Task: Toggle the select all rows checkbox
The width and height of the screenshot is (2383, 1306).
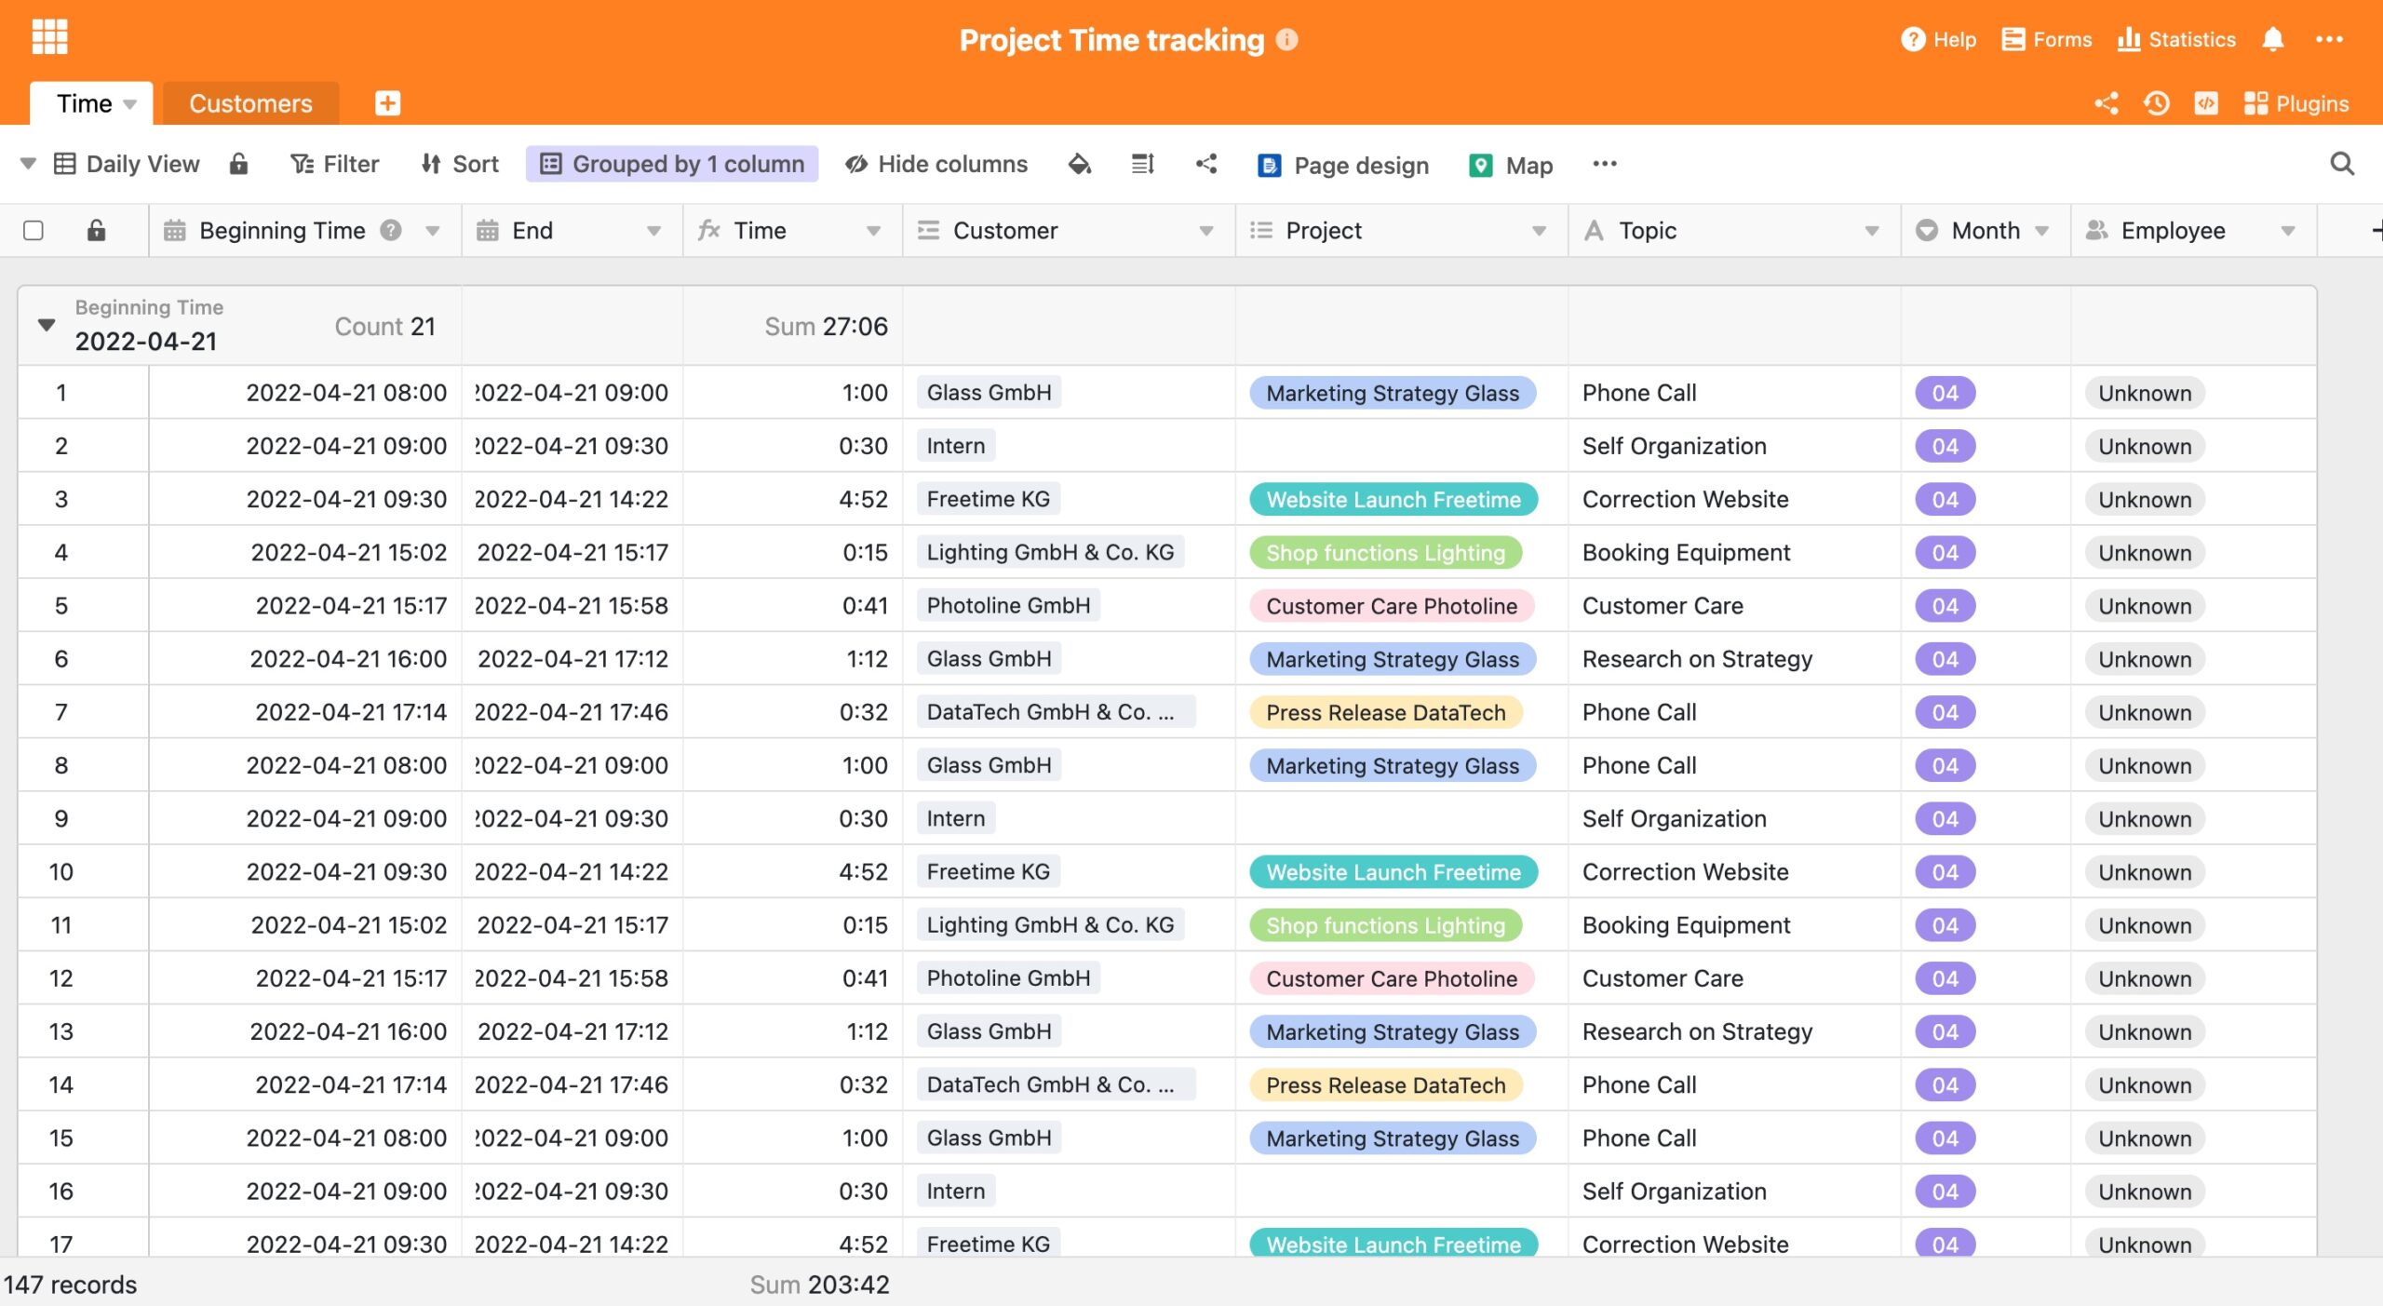Action: click(34, 230)
